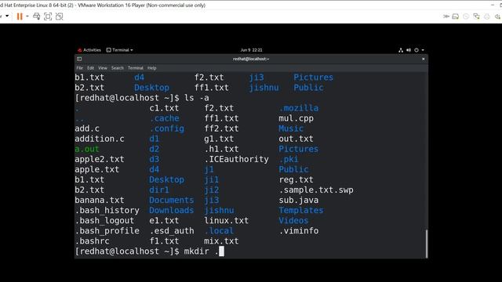Click on .viminfo file name
Image resolution: width=502 pixels, height=282 pixels.
click(298, 231)
